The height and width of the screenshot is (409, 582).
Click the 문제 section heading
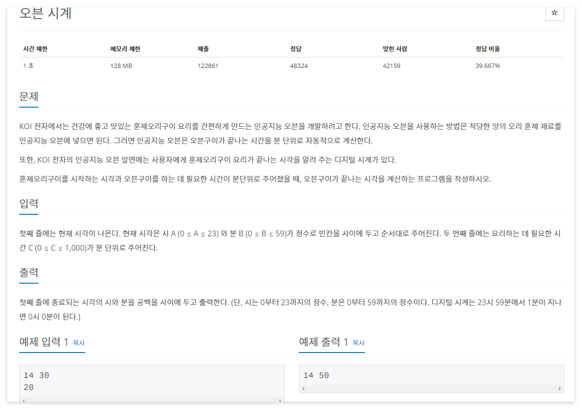coord(29,96)
